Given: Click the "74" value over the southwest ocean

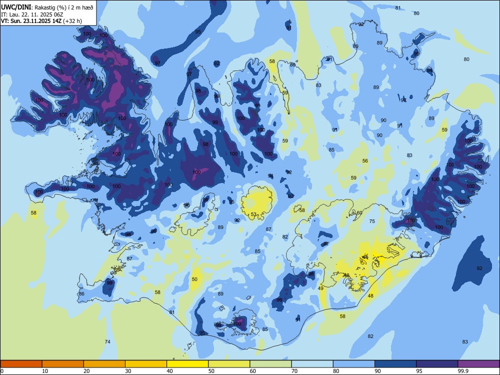Looking at the screenshot, I should [x=107, y=342].
